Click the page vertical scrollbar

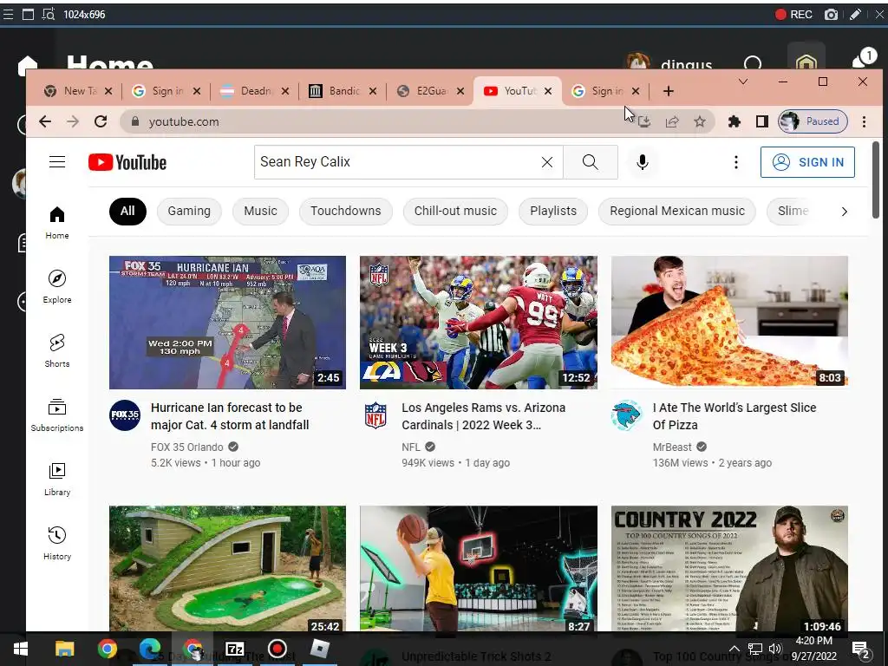tap(876, 180)
